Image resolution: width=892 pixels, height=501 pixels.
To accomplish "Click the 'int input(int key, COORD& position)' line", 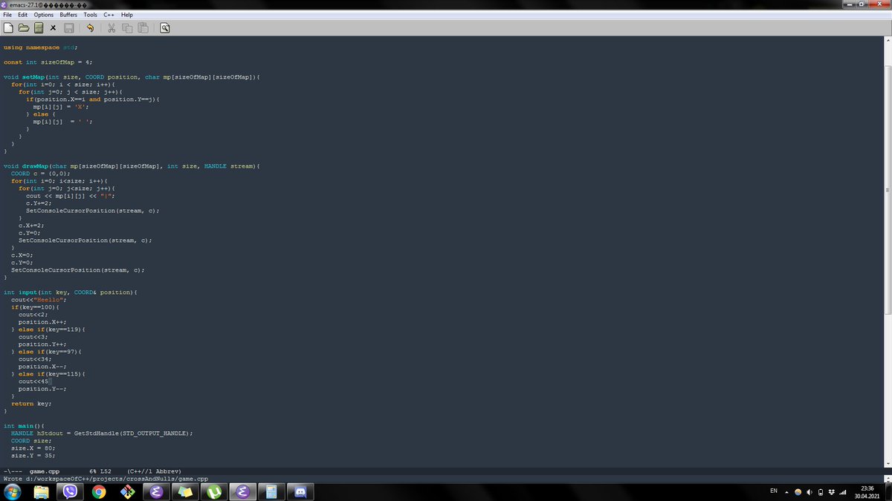I will [70, 292].
